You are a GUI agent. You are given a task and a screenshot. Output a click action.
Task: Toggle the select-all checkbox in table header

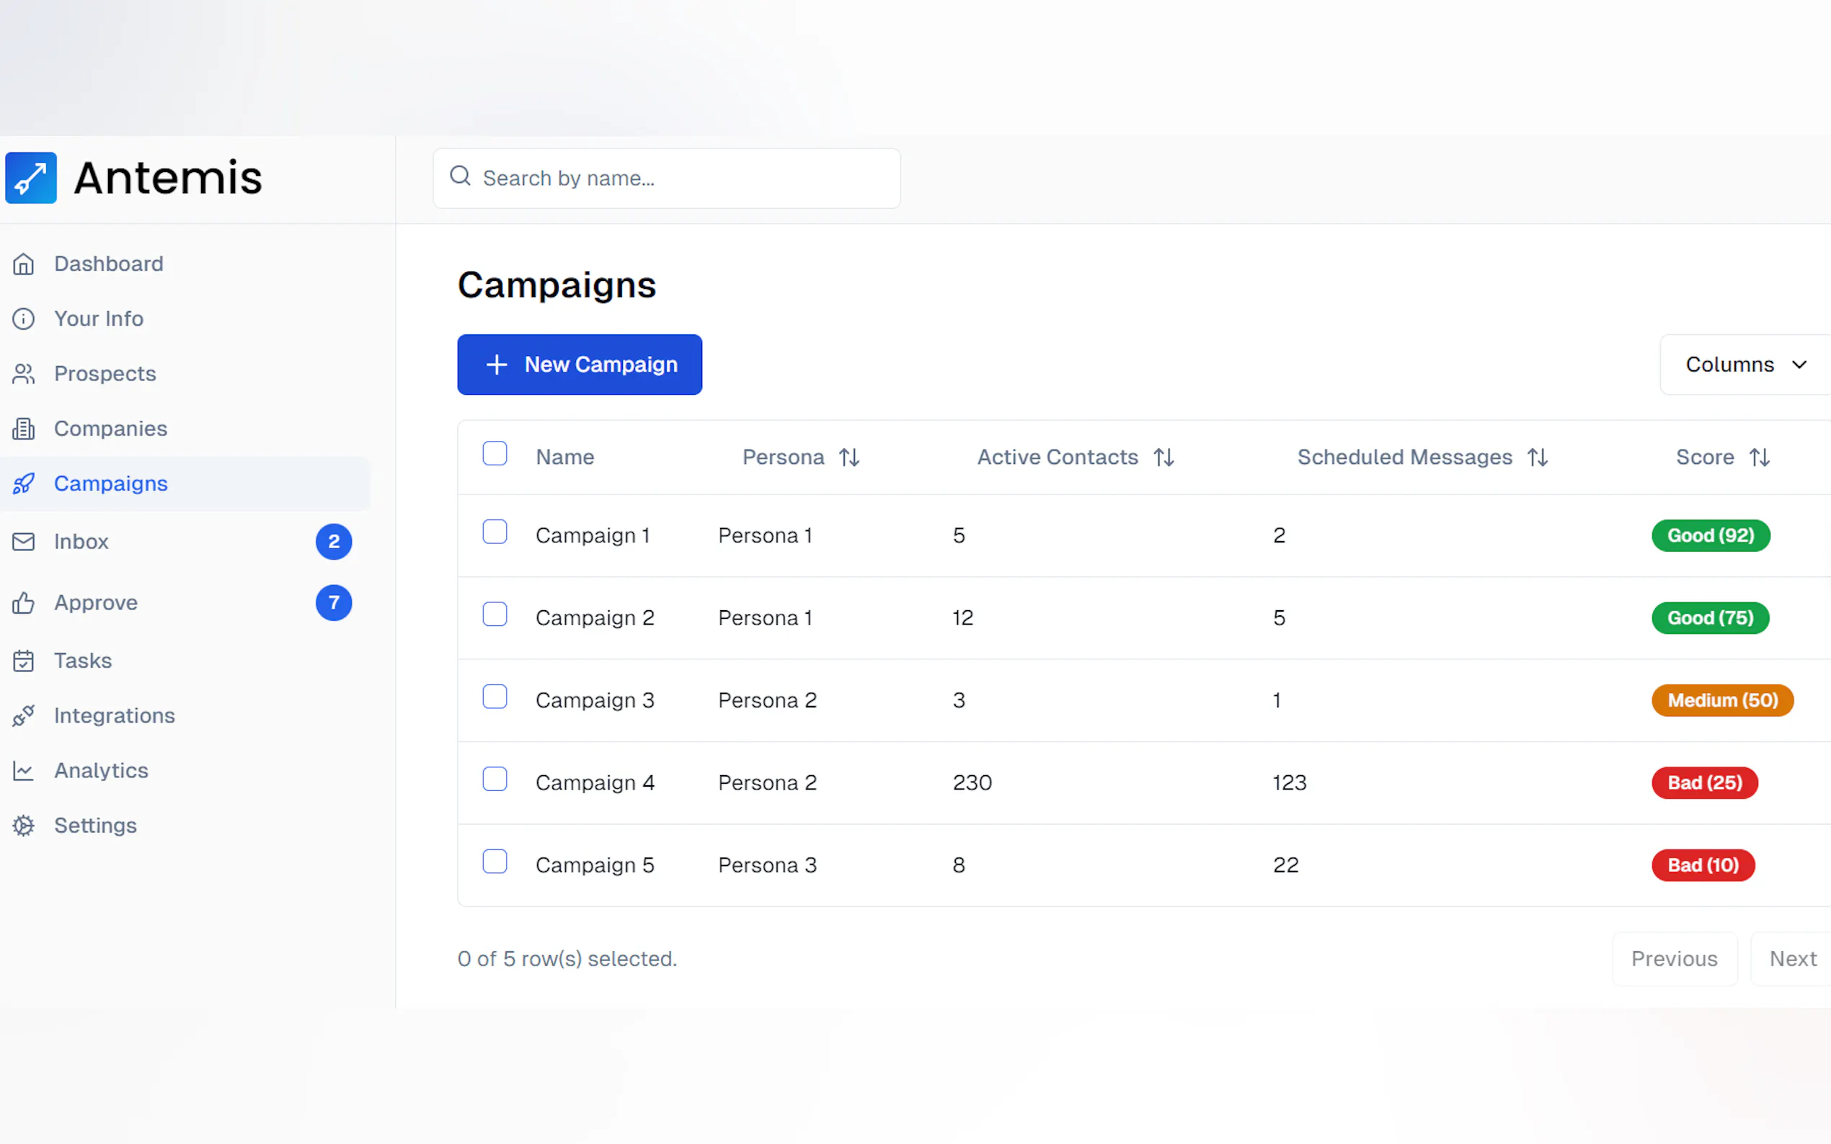point(495,454)
